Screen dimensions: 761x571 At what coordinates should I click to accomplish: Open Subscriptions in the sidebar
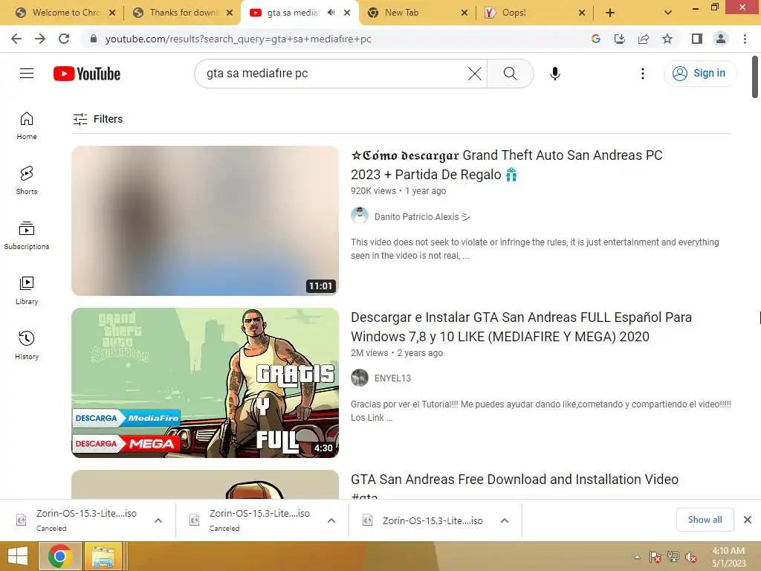click(x=27, y=236)
